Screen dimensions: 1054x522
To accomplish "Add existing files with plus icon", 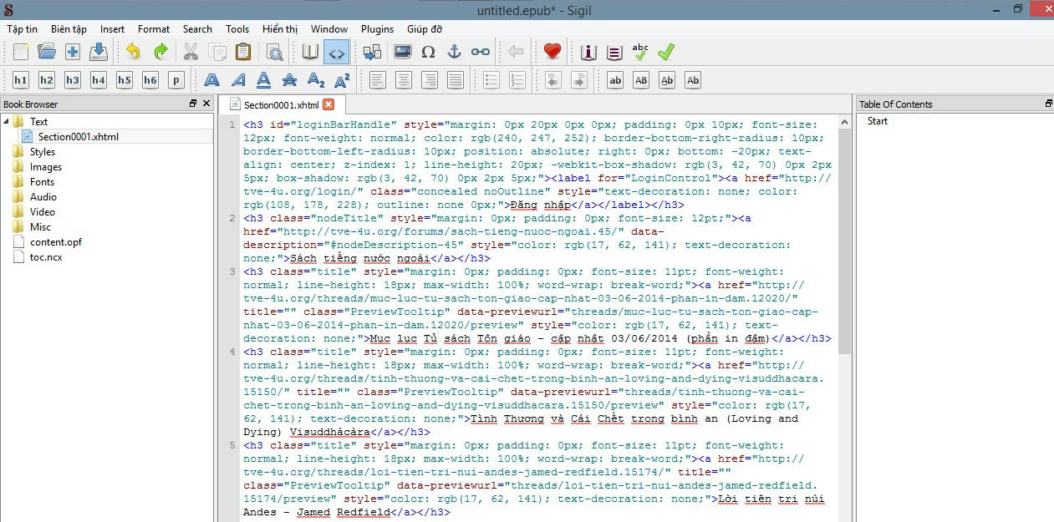I will coord(73,52).
